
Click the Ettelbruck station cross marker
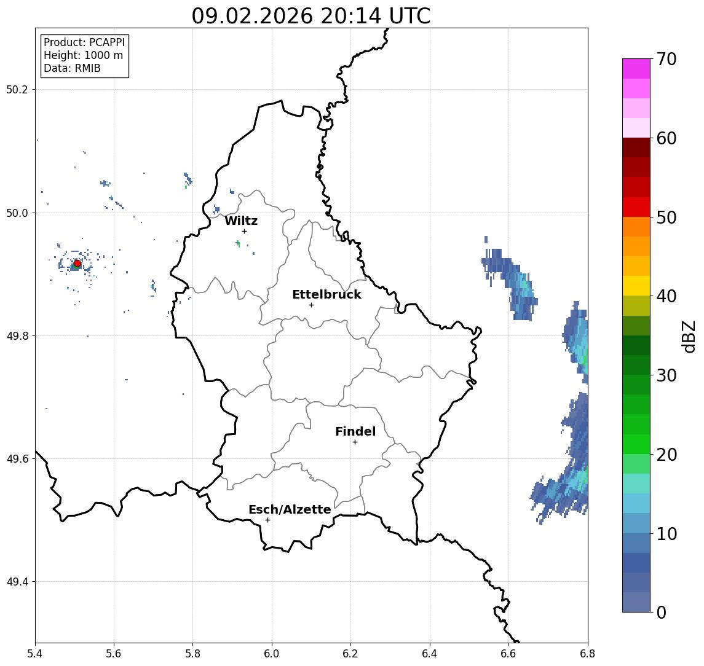311,305
